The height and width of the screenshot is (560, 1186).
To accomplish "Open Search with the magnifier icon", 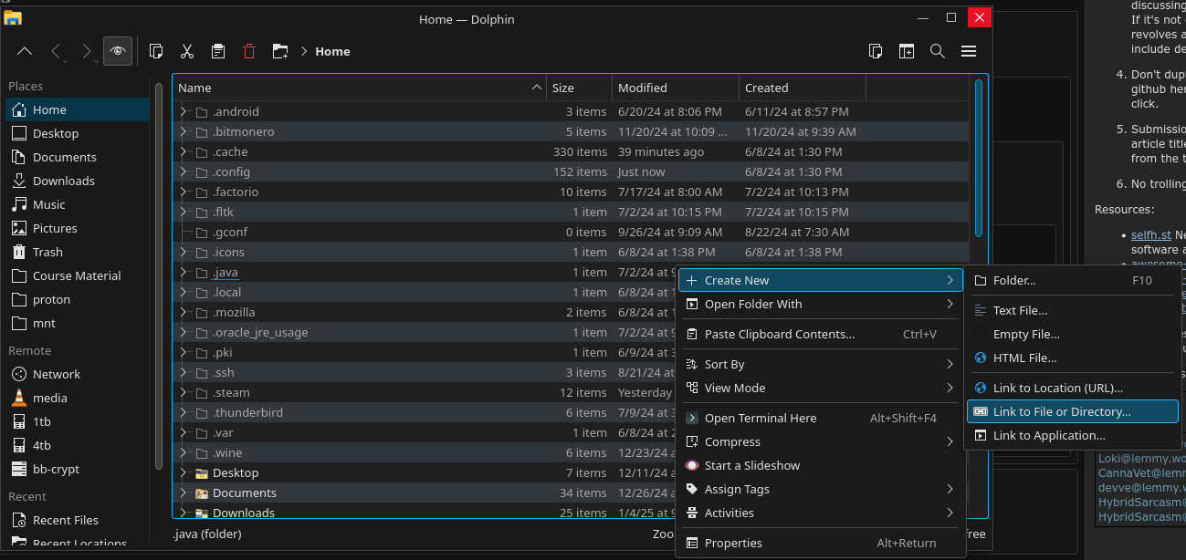I will tap(938, 52).
